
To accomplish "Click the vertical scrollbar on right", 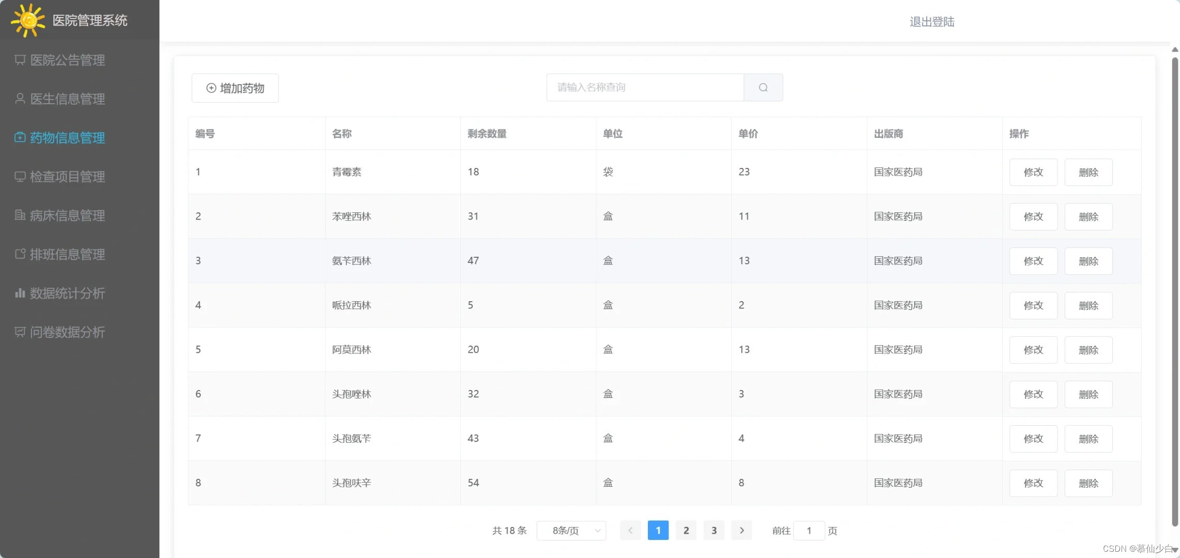I will click(x=1175, y=289).
